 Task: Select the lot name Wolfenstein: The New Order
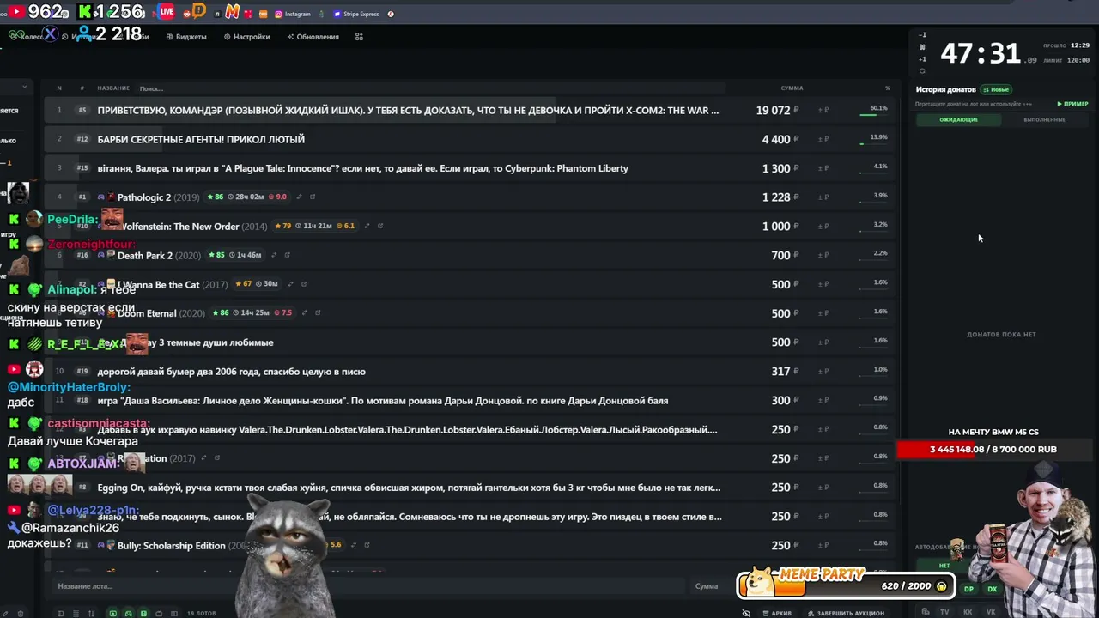click(179, 227)
